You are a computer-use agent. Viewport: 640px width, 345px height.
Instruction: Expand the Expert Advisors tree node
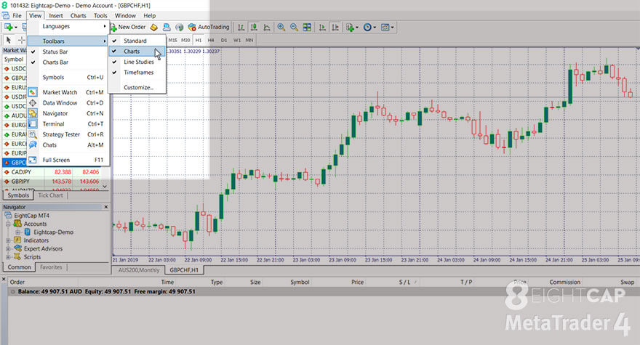click(8, 248)
